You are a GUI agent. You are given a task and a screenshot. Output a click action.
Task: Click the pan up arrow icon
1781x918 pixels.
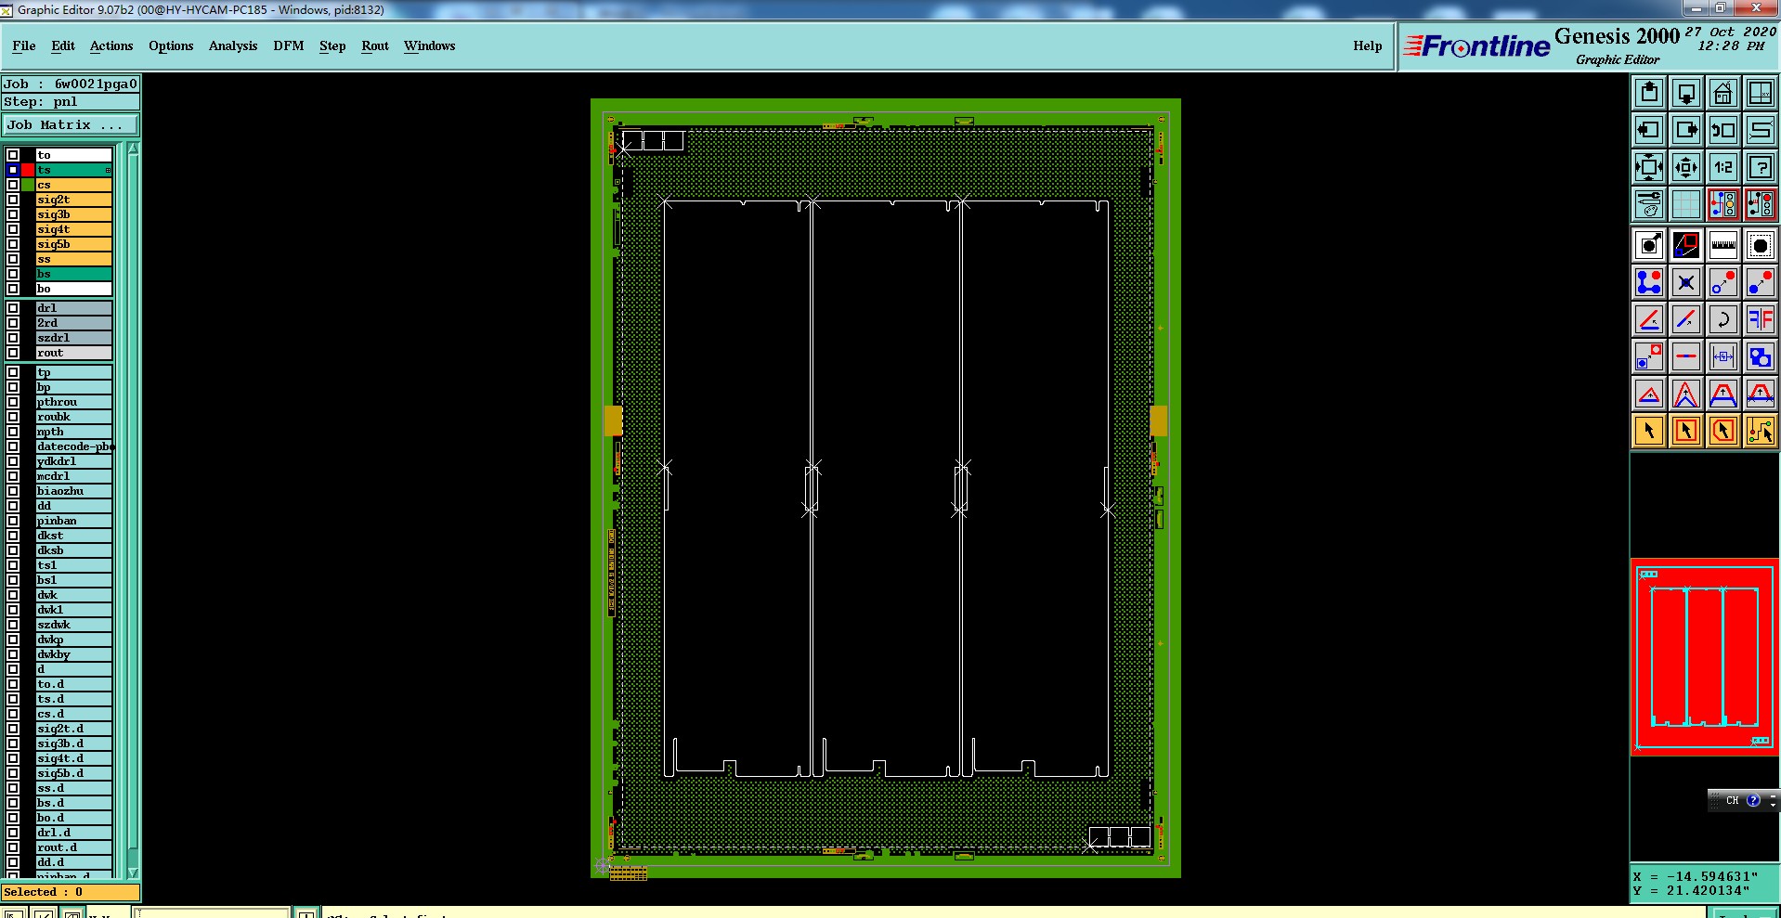tap(1649, 93)
